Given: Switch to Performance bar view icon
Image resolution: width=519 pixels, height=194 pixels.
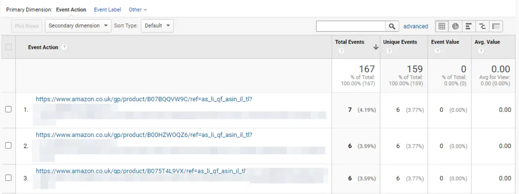Looking at the screenshot, I should click(x=469, y=26).
